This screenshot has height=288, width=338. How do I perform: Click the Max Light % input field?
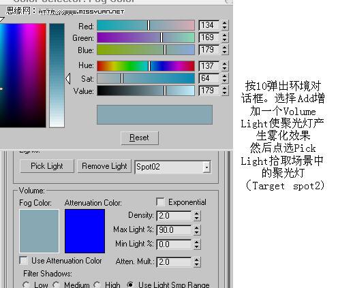pyautogui.click(x=174, y=230)
